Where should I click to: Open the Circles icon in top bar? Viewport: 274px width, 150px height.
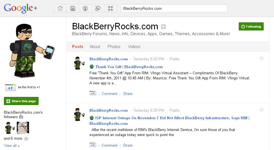pyautogui.click(x=98, y=8)
